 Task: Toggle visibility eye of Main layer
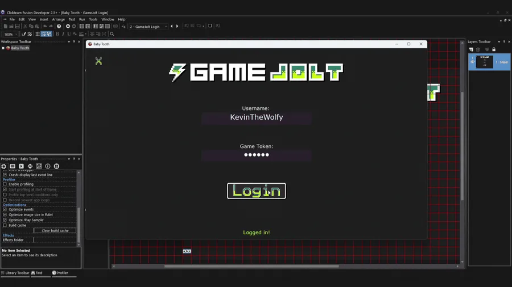click(x=472, y=62)
